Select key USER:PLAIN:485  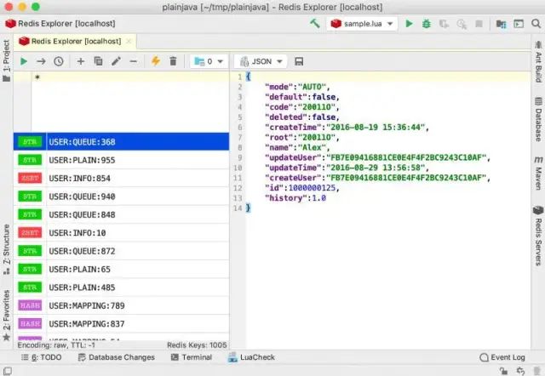pos(121,288)
